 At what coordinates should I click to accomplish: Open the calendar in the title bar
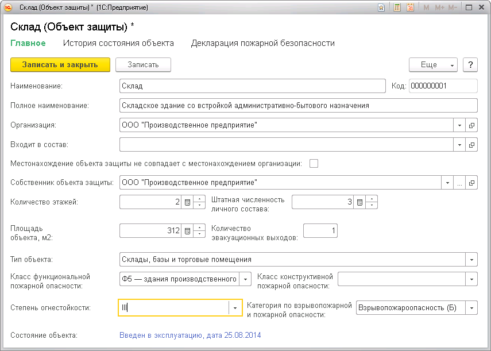(410, 8)
